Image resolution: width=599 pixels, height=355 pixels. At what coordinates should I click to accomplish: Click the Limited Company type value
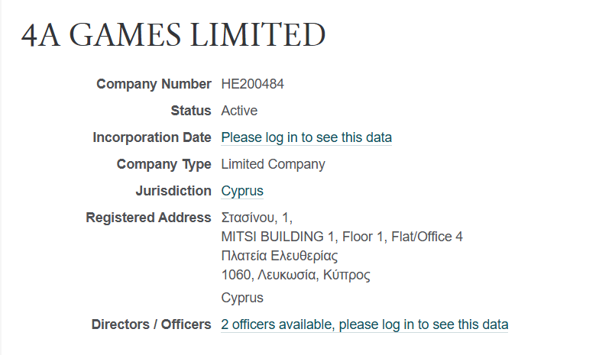pos(274,164)
